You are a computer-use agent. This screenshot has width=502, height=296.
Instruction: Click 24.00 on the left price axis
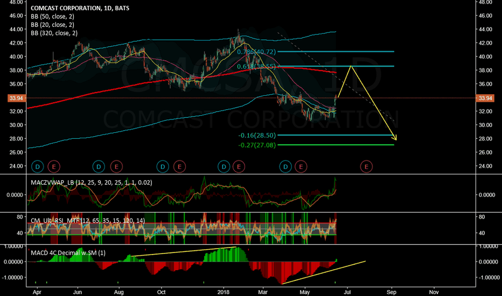click(16, 166)
